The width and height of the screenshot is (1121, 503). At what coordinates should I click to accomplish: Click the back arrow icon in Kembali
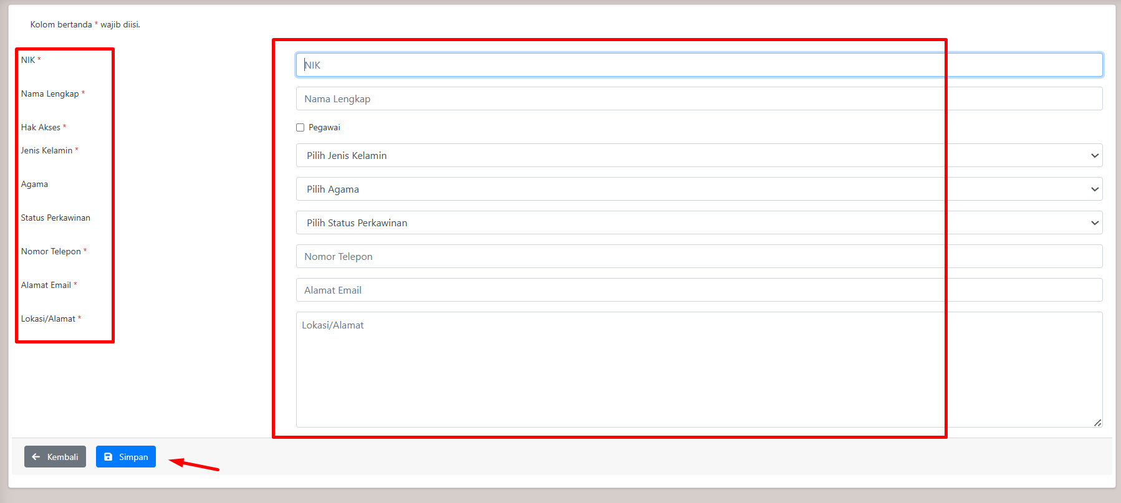pos(36,457)
